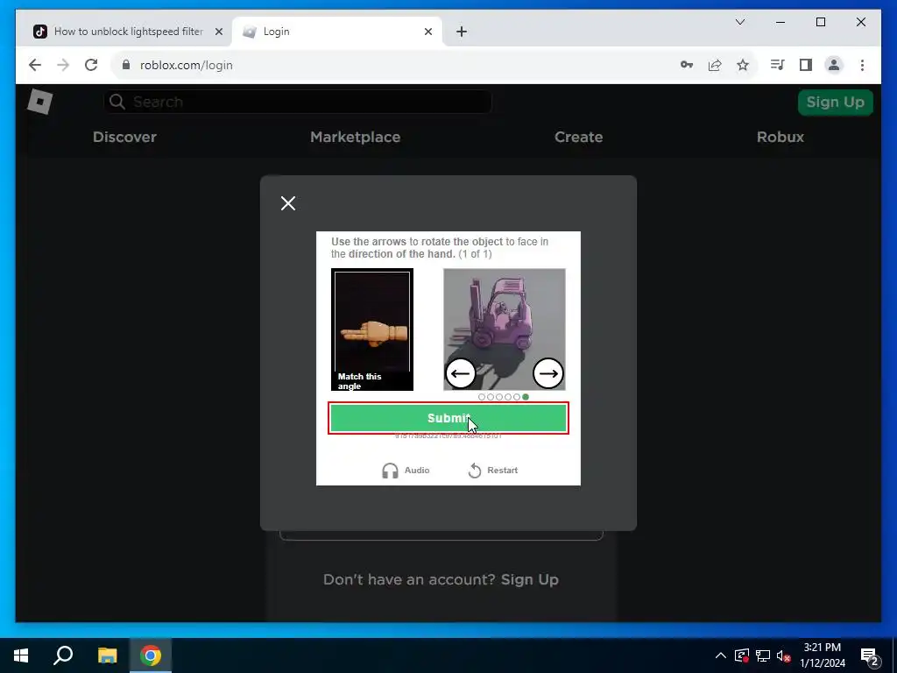The height and width of the screenshot is (673, 897).
Task: Open the Discover page
Action: 124,137
